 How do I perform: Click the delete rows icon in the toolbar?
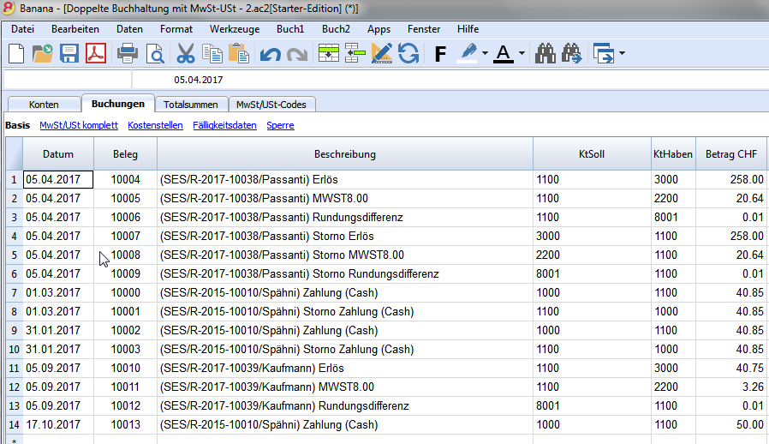pyautogui.click(x=355, y=53)
